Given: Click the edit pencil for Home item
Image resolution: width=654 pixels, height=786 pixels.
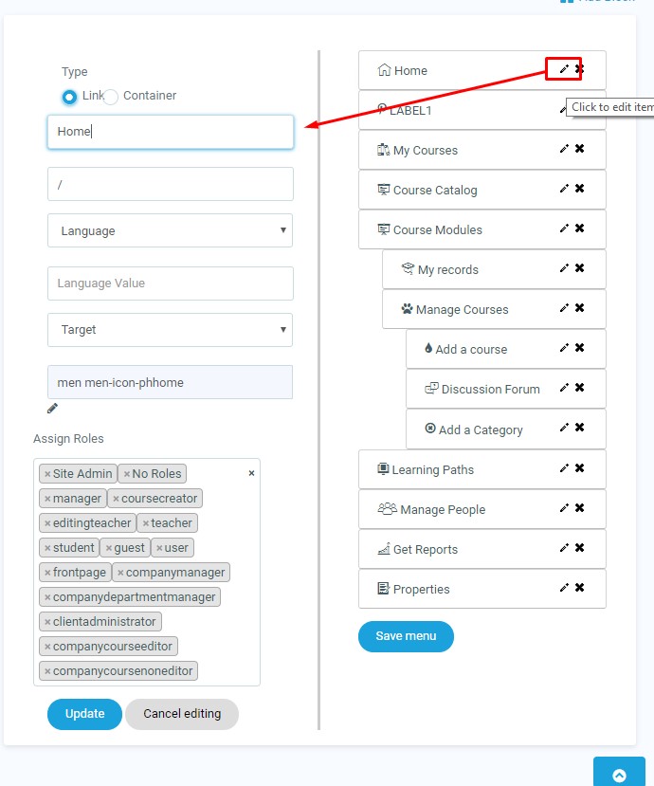Looking at the screenshot, I should tap(564, 69).
